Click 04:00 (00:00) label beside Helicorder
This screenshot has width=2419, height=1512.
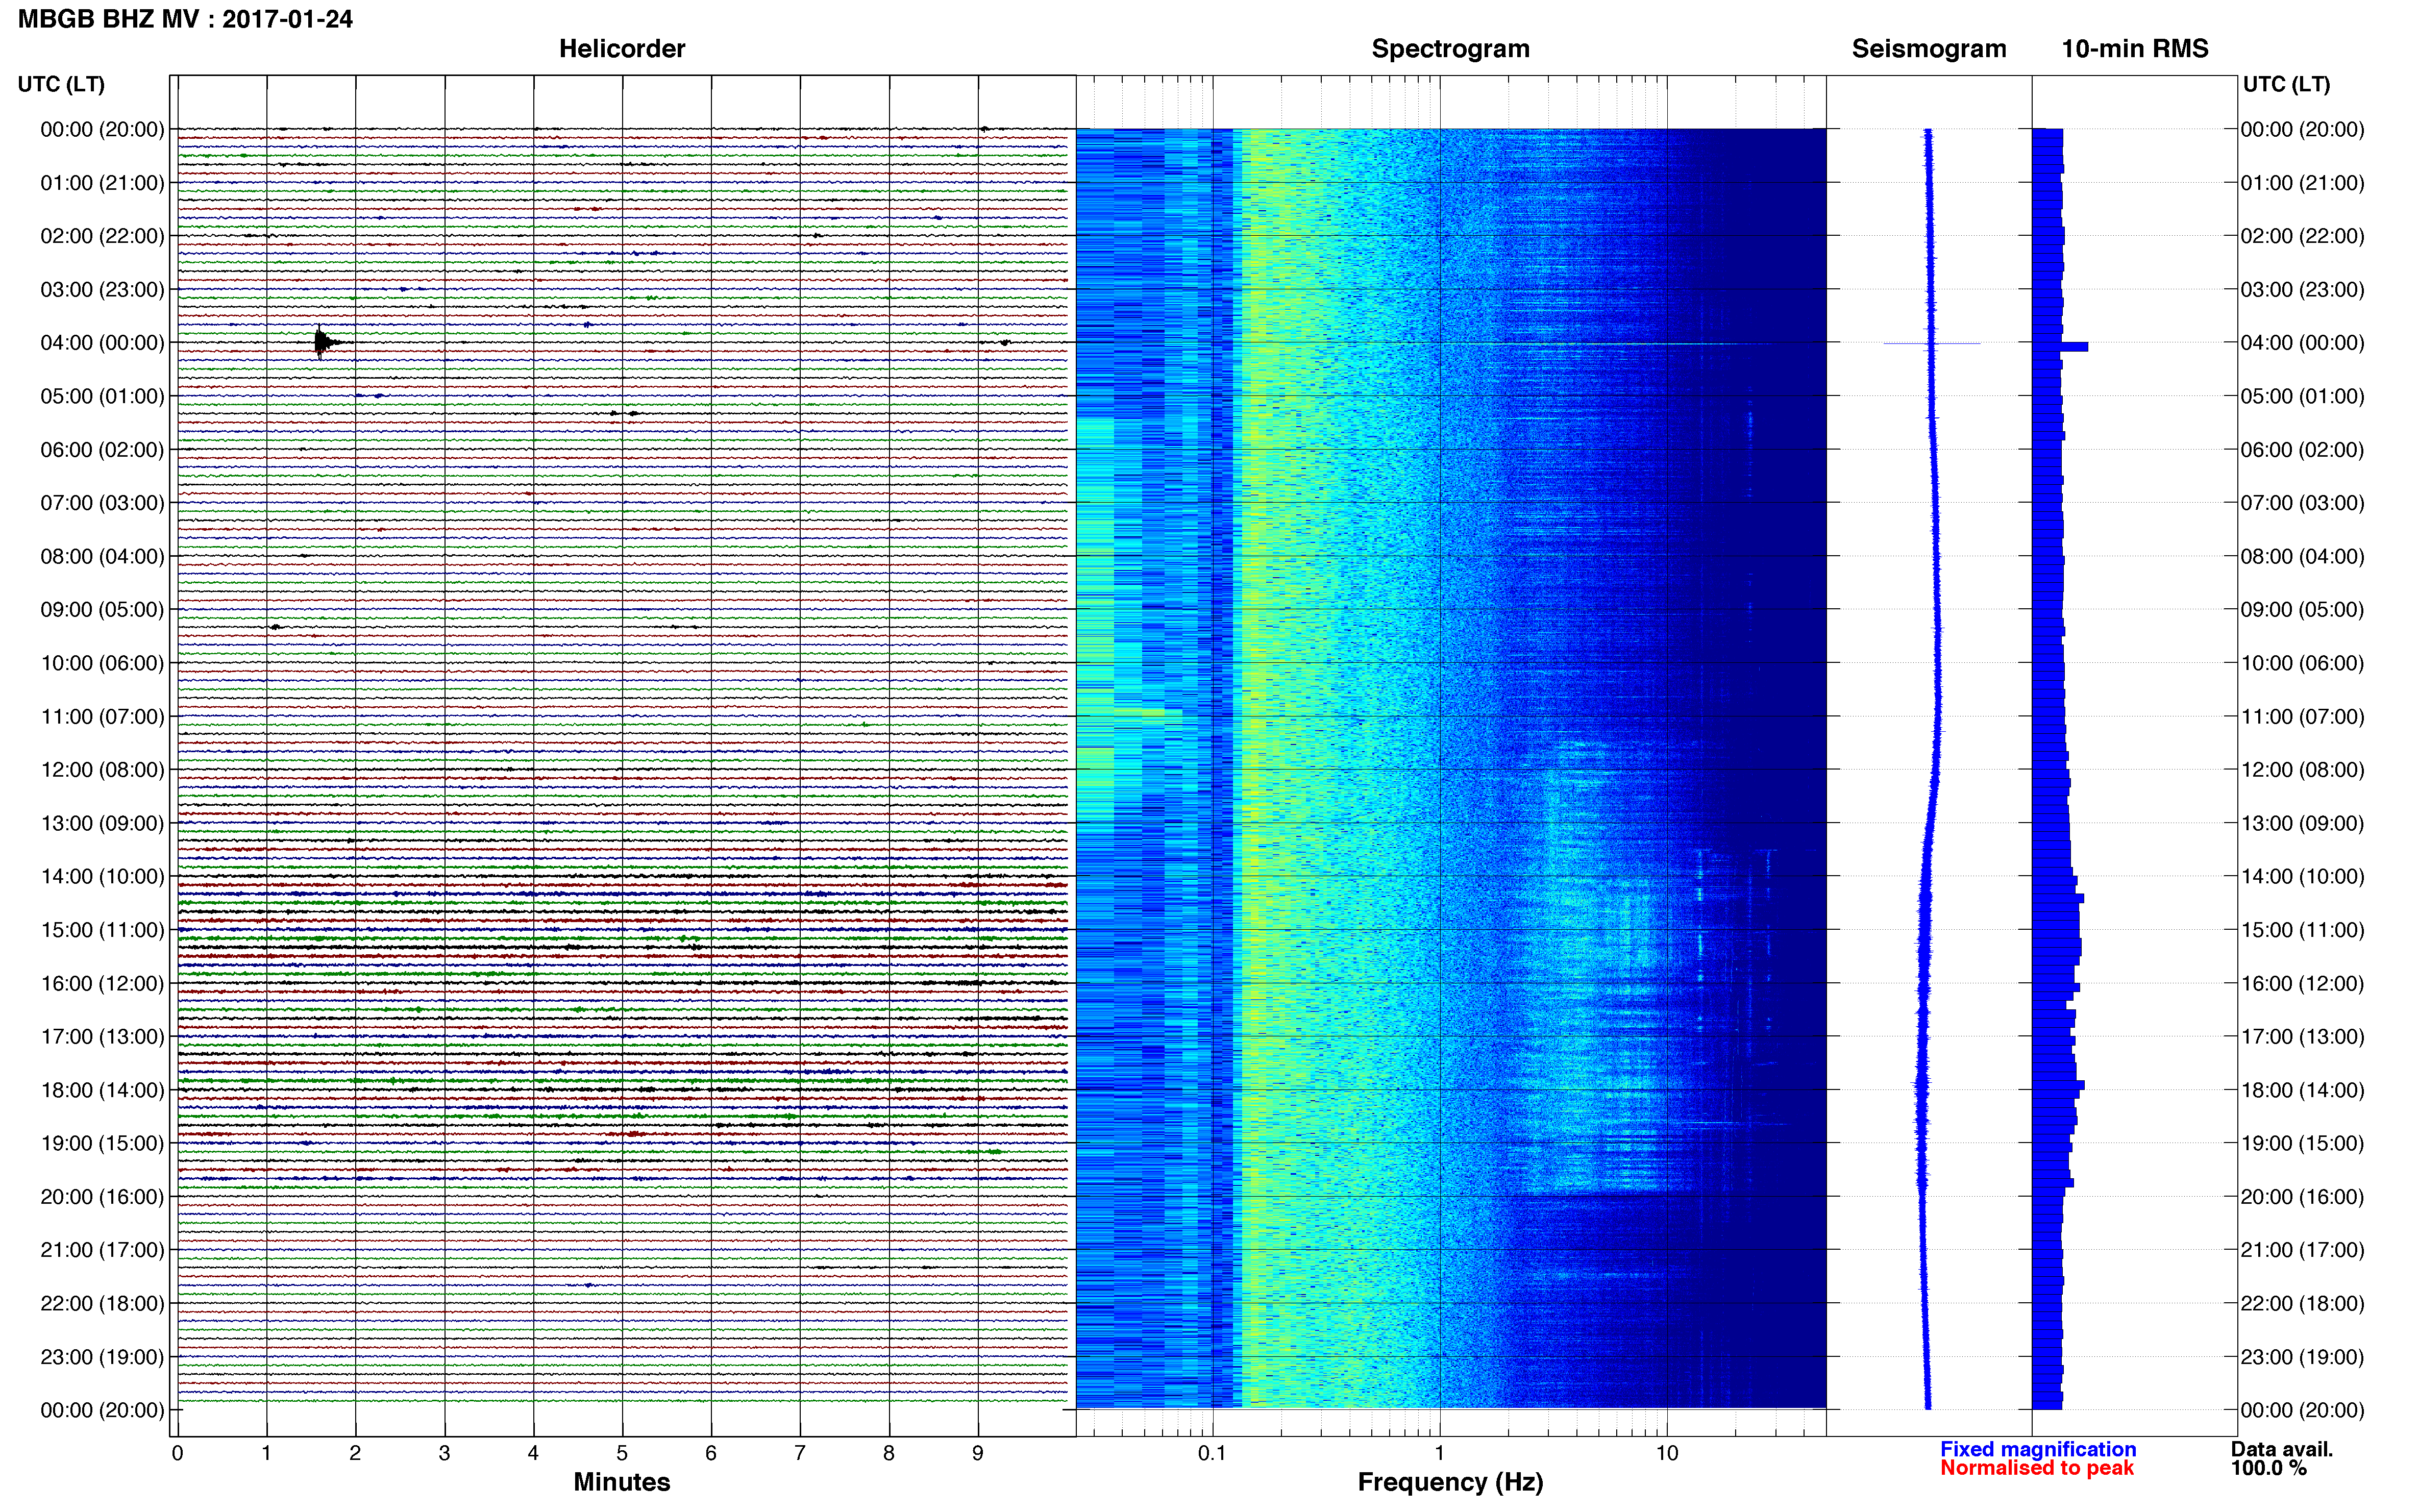pos(102,343)
